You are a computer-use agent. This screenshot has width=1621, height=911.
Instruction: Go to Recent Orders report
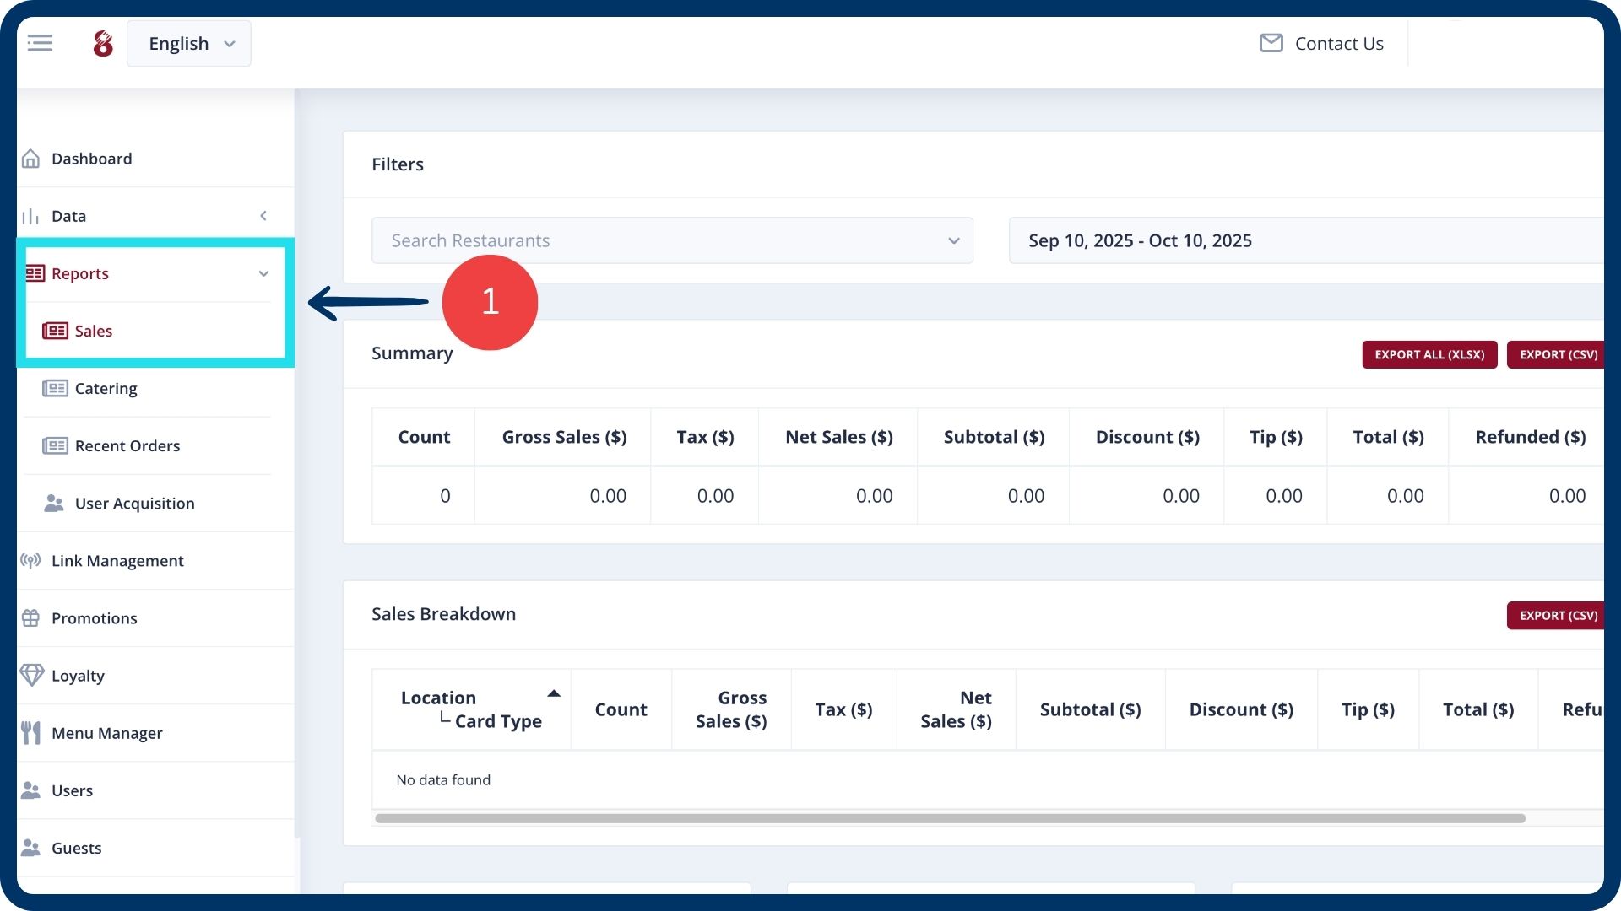point(127,445)
